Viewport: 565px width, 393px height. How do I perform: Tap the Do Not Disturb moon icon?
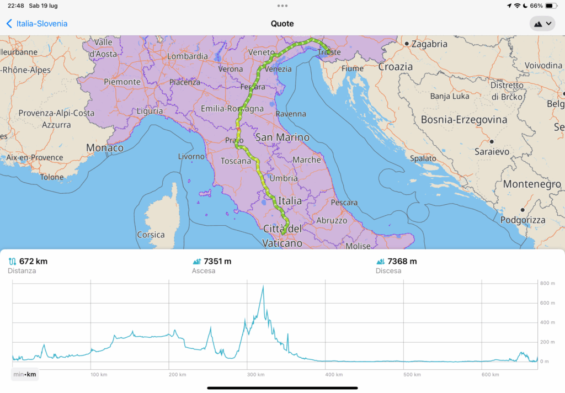pyautogui.click(x=525, y=6)
